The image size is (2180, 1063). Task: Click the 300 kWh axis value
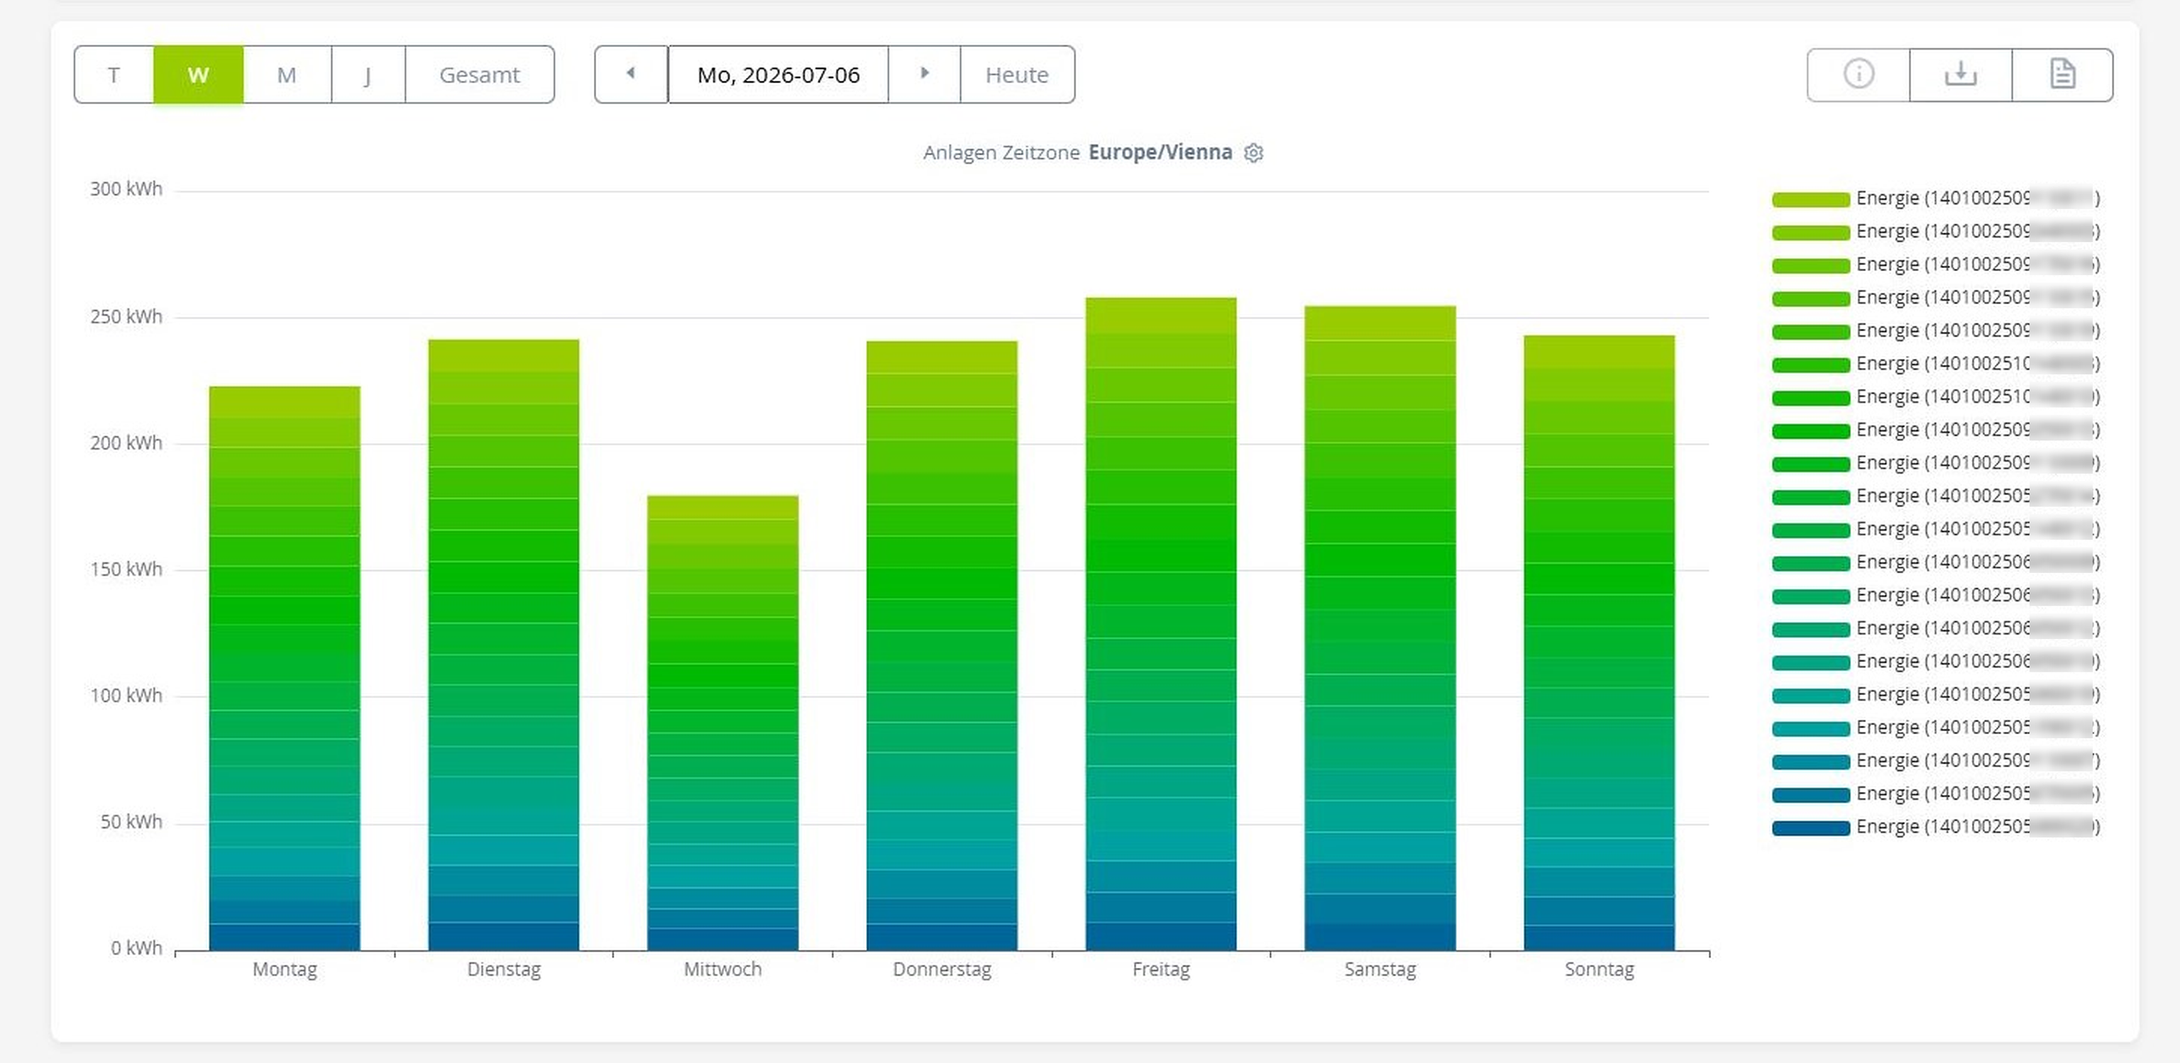126,189
